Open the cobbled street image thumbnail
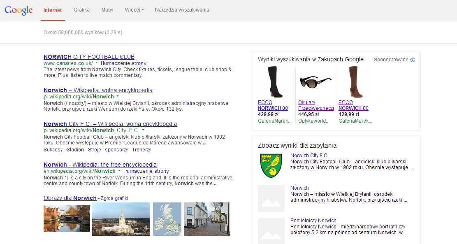Screen dimensions: 457x244 click(x=207, y=219)
